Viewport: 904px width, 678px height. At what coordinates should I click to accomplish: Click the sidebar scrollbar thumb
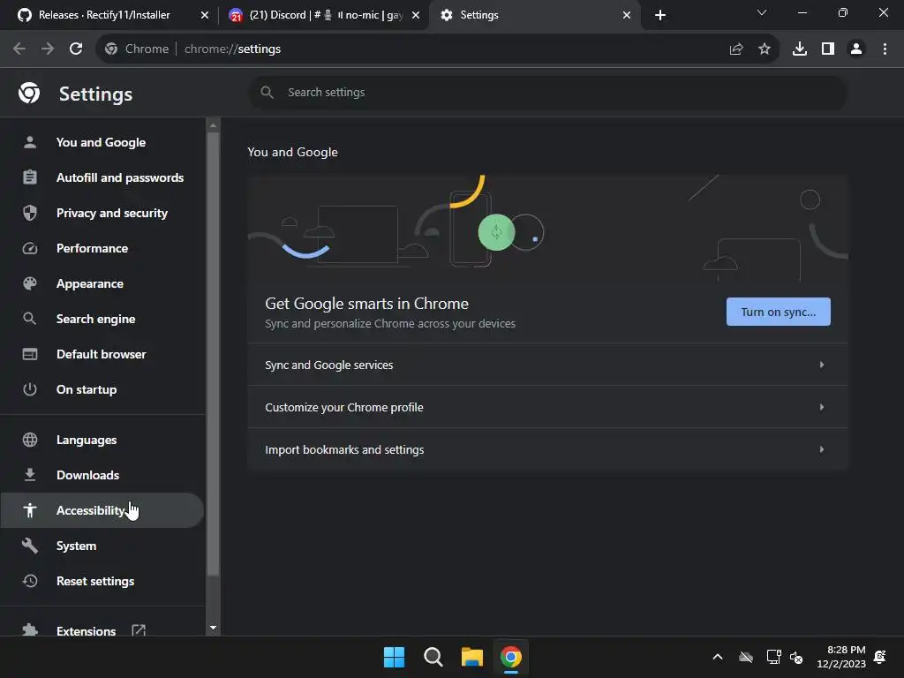214,354
